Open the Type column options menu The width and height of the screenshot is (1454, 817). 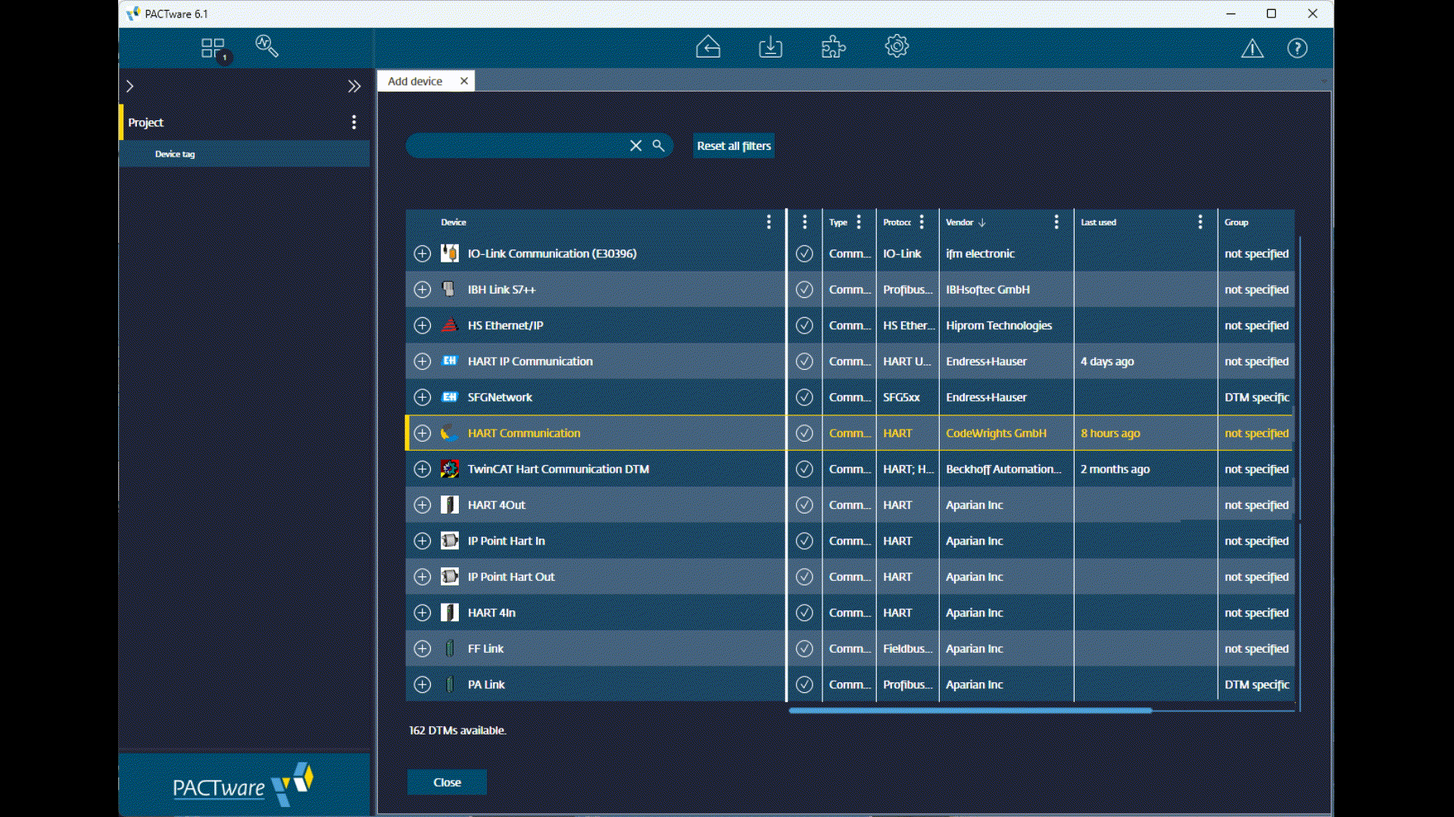(859, 222)
